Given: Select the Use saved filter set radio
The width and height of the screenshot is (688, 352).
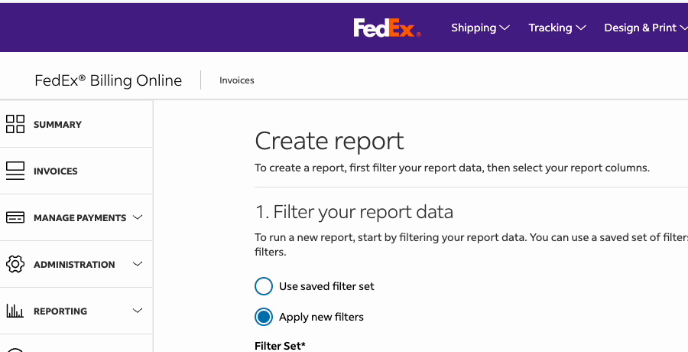Looking at the screenshot, I should (263, 286).
